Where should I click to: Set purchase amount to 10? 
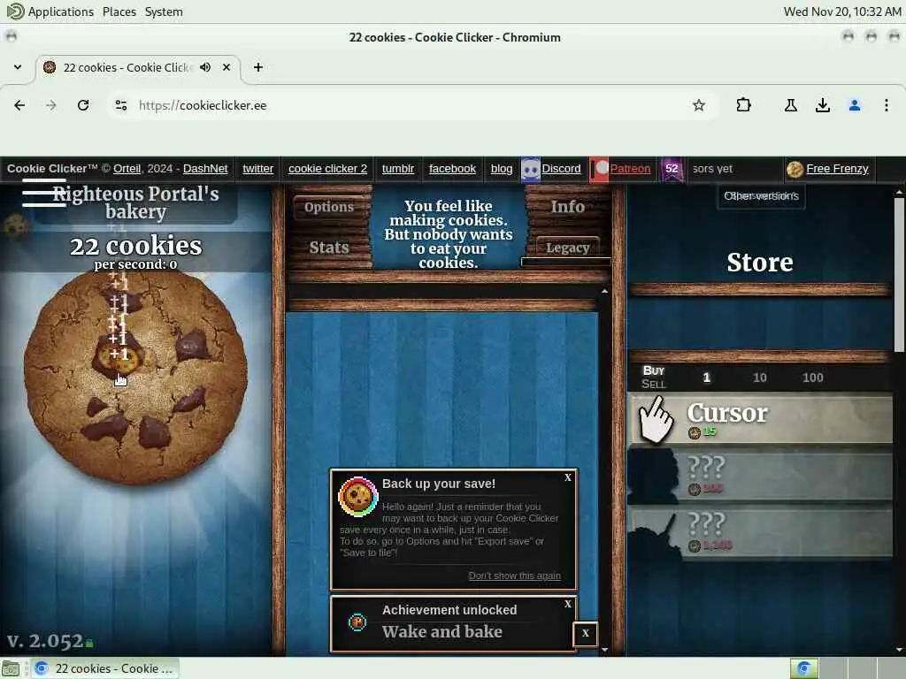(x=760, y=378)
